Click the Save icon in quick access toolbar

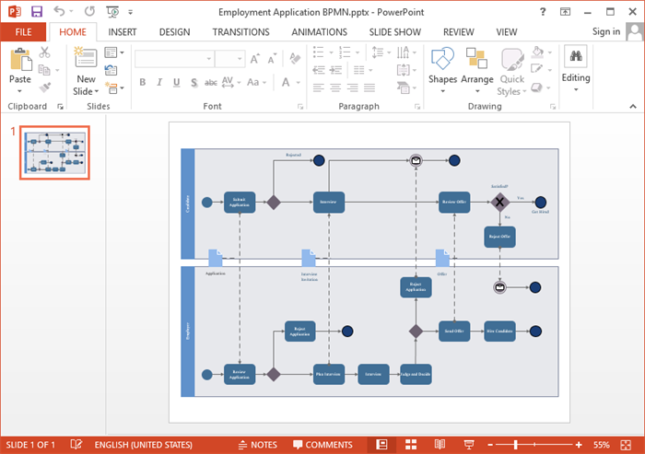pos(37,12)
